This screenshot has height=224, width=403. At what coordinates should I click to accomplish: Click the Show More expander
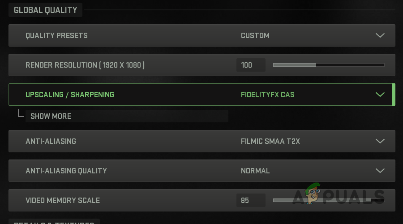[x=51, y=116]
